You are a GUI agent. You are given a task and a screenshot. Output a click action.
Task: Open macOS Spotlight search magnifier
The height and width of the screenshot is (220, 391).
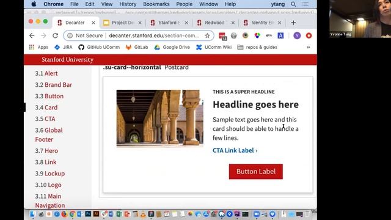(293, 4)
